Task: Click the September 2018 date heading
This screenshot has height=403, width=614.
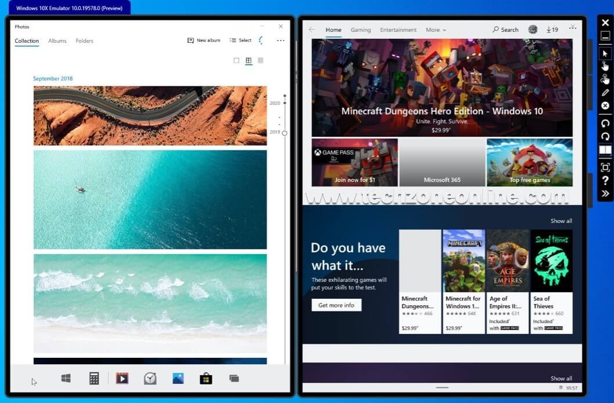Action: [53, 79]
